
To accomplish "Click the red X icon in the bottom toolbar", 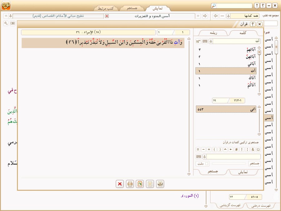I will (119, 184).
